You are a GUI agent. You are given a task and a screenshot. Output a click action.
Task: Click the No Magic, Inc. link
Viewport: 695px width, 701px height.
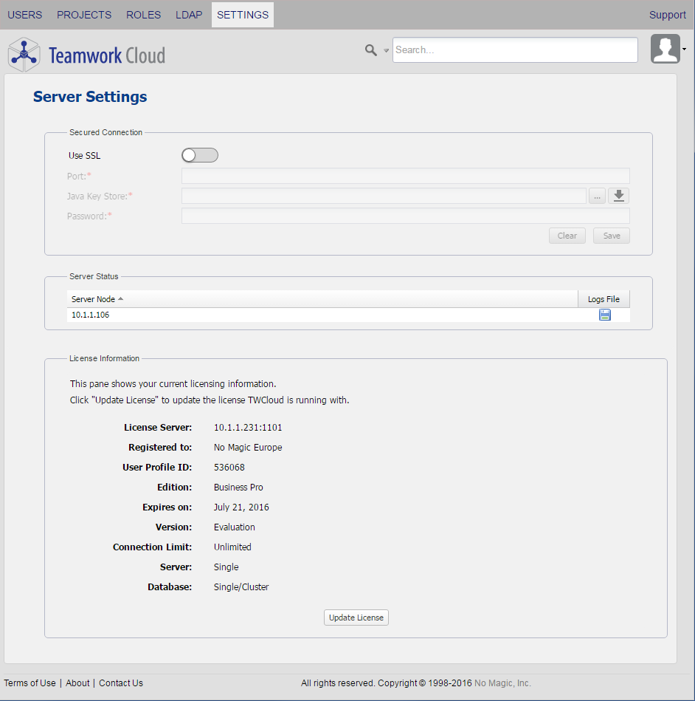(502, 683)
